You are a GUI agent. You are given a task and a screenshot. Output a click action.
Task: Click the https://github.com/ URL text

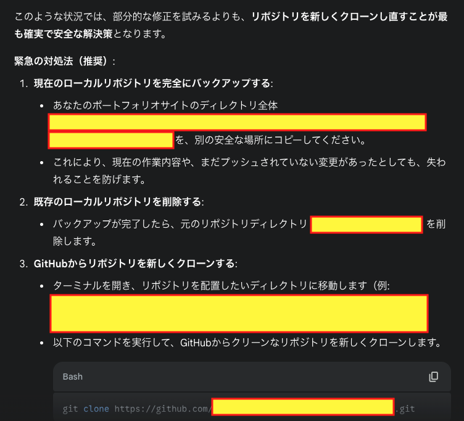(163, 409)
